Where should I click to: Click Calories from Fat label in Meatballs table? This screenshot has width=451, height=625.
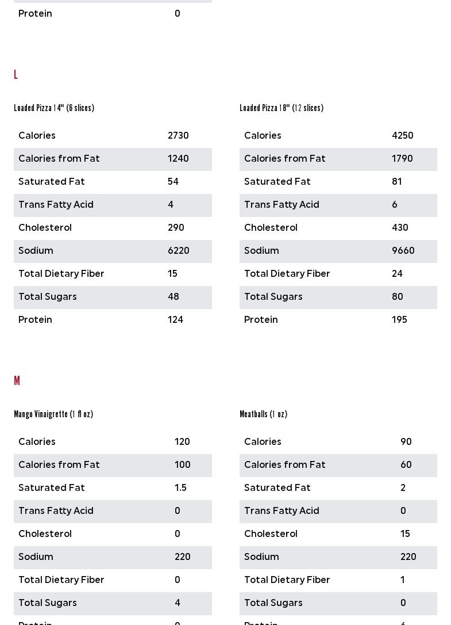(x=284, y=465)
